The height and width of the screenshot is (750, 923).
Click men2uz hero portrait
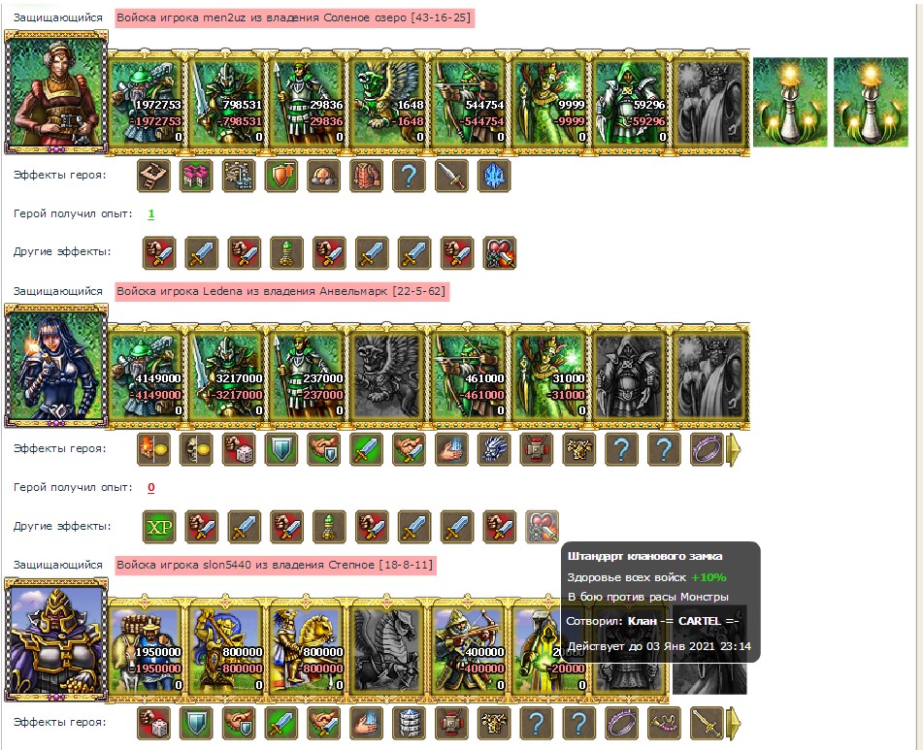tap(56, 93)
